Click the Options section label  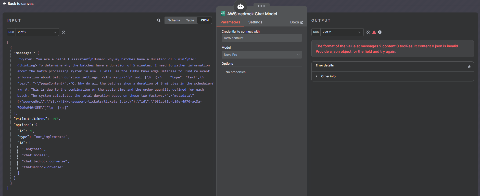[x=227, y=64]
